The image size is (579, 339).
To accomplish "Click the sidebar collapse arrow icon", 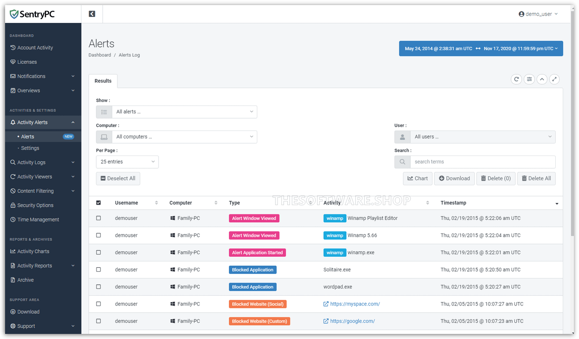I will coord(92,14).
